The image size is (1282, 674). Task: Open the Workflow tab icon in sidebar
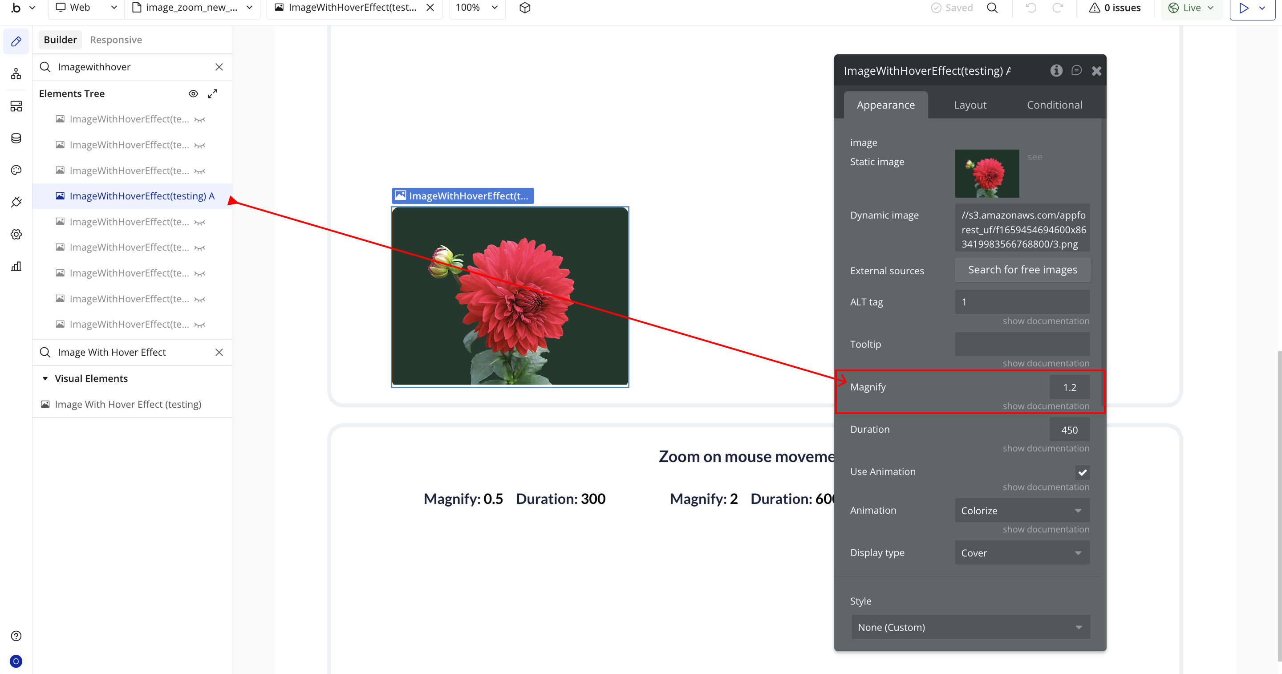(x=16, y=74)
